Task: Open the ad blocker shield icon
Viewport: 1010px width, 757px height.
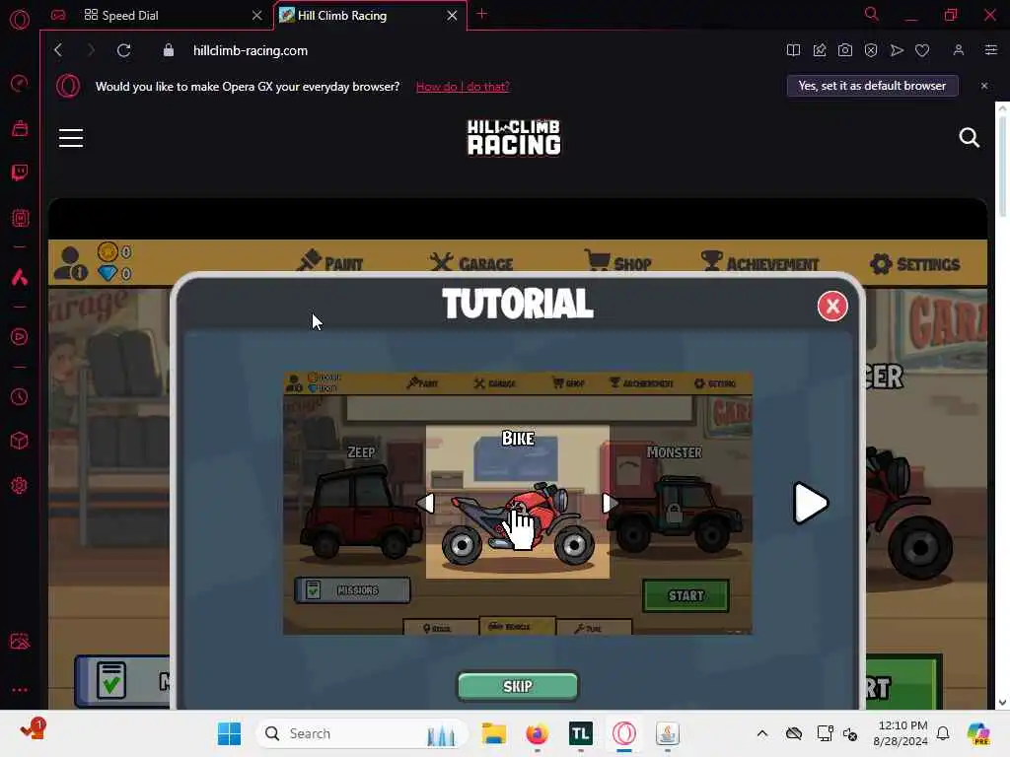Action: click(x=871, y=50)
